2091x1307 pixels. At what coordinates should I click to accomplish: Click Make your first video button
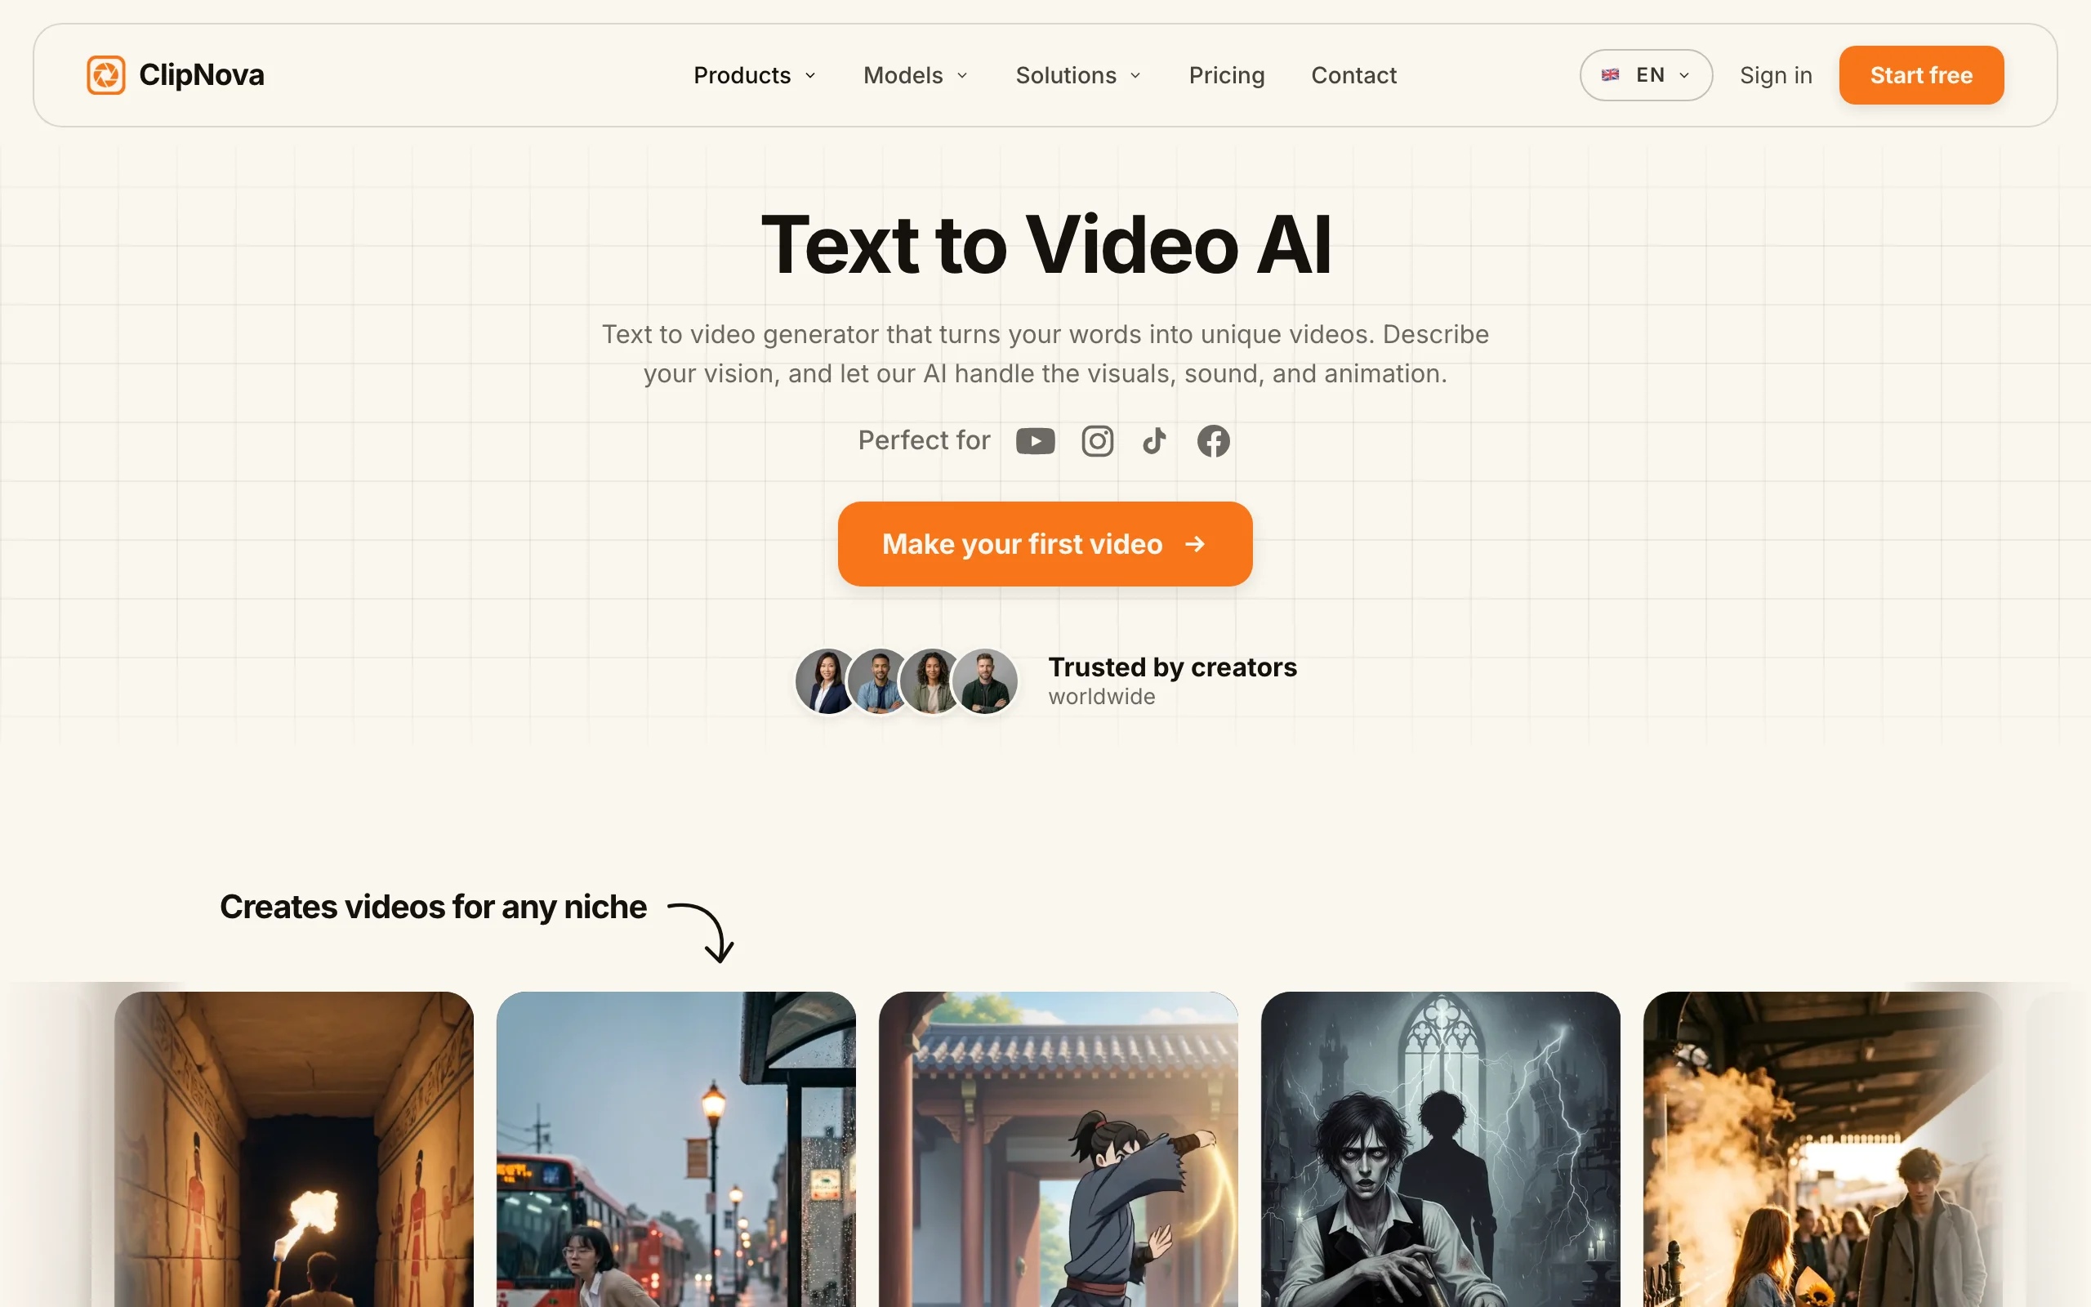click(1045, 544)
